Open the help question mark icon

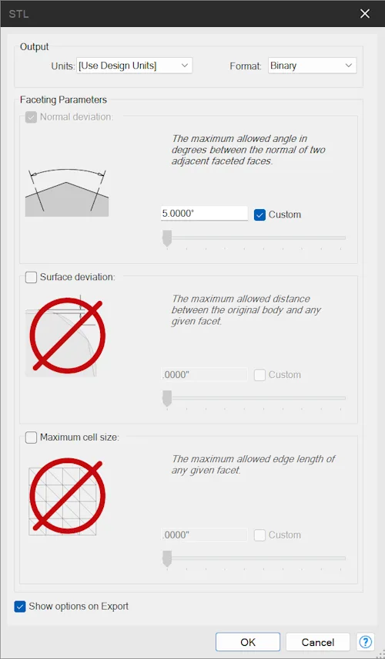365,642
